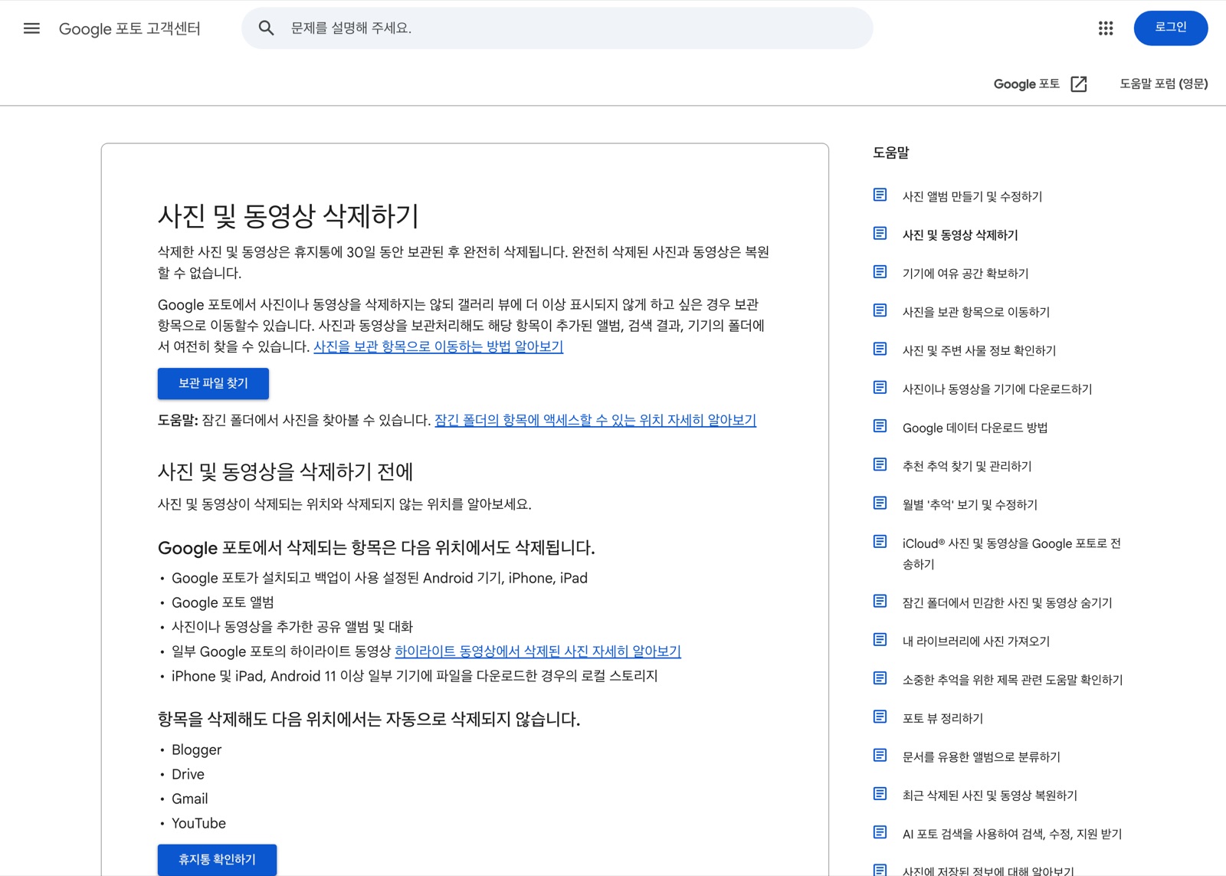
Task: Go to the Google 포토 고객센터 home title
Action: click(x=129, y=28)
